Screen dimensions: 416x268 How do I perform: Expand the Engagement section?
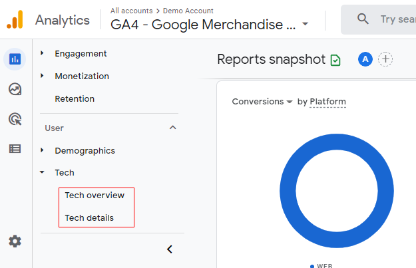[x=42, y=53]
